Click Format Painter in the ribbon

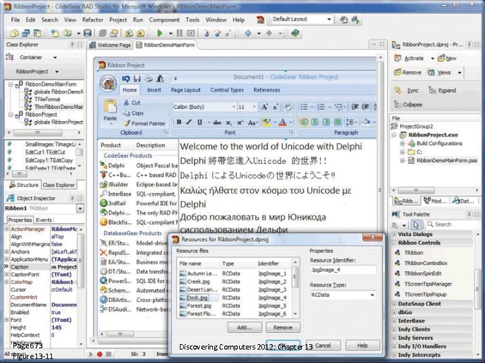(144, 124)
